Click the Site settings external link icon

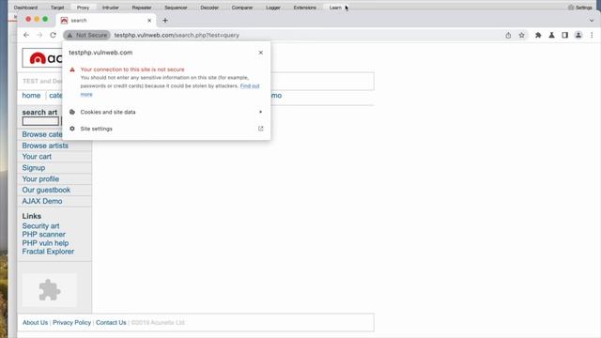261,129
